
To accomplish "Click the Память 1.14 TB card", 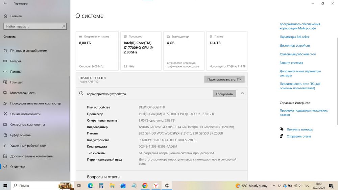I will click(227, 51).
